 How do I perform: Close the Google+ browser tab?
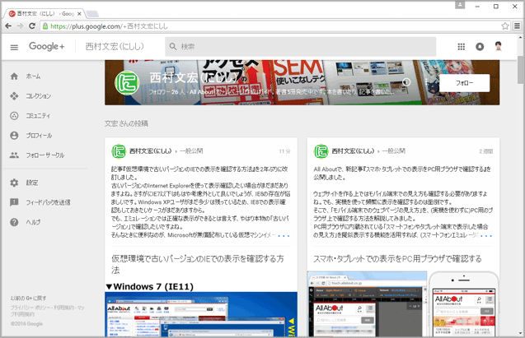tap(79, 14)
